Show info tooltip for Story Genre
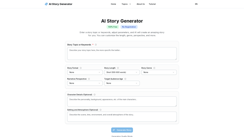The image size is (244, 137). pyautogui.click(x=154, y=68)
